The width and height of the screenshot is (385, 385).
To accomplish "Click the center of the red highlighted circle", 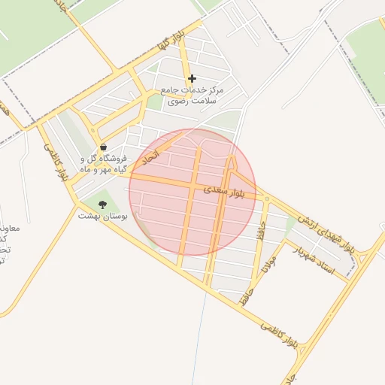I will 192,192.
